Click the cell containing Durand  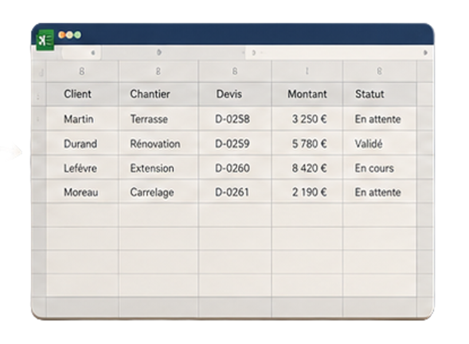click(82, 143)
